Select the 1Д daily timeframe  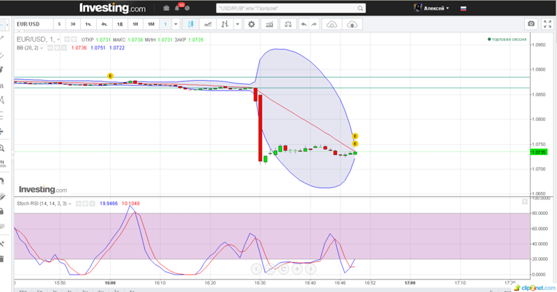point(120,24)
